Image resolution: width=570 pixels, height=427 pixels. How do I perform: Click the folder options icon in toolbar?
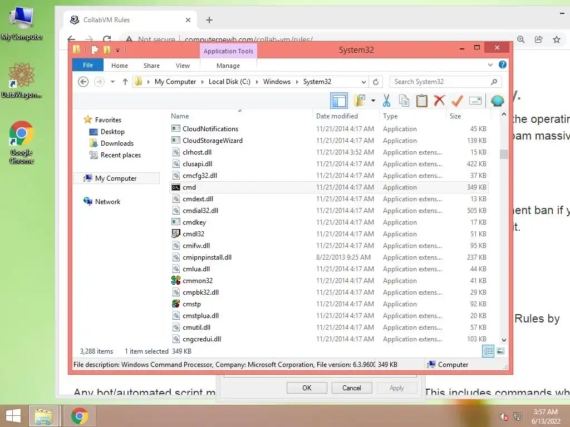click(360, 101)
